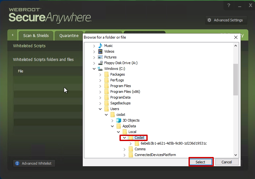This screenshot has height=179, width=255.
Task: Click the Windows (C:) drive icon
Action: coord(100,69)
